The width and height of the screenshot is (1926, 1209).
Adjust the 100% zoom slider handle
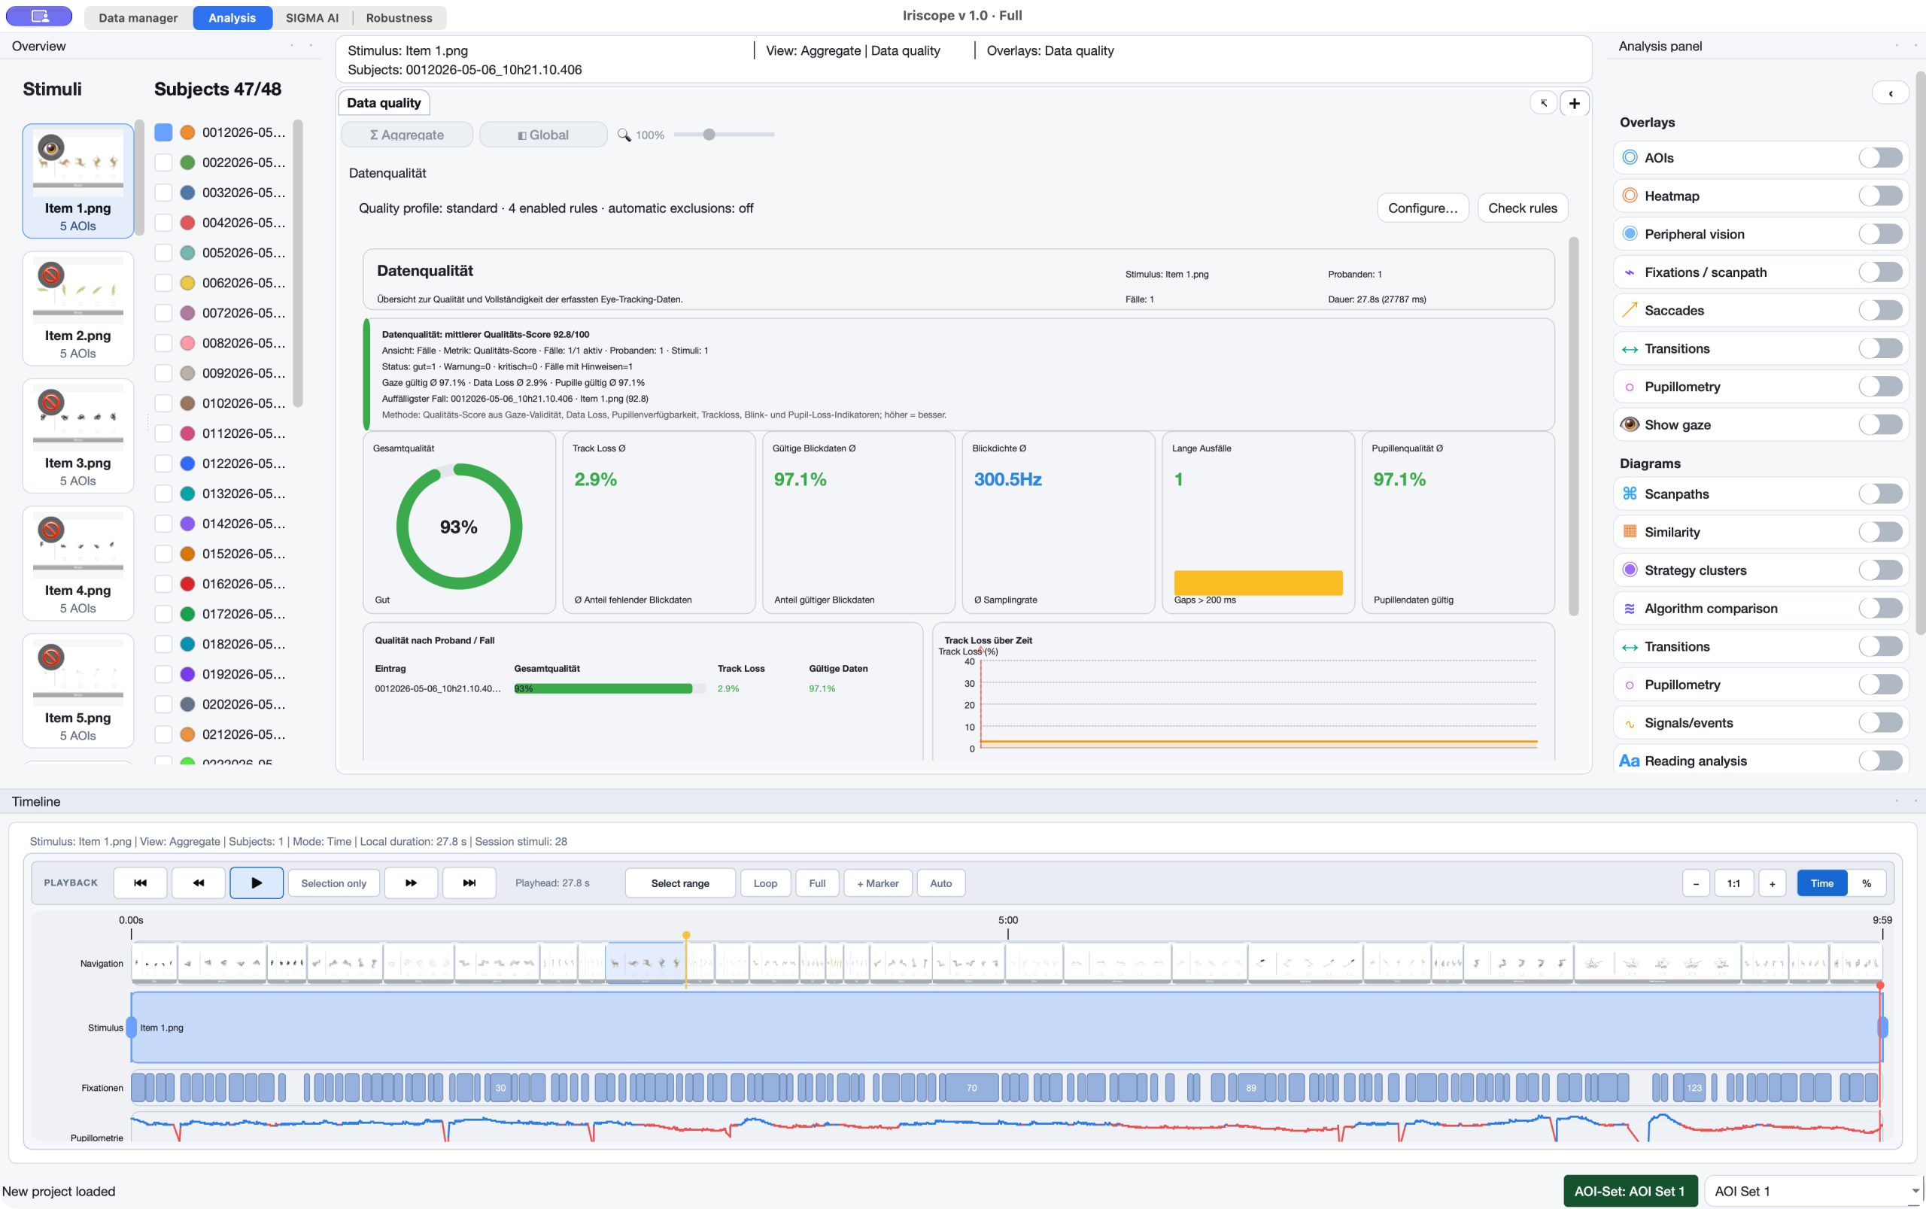(709, 135)
